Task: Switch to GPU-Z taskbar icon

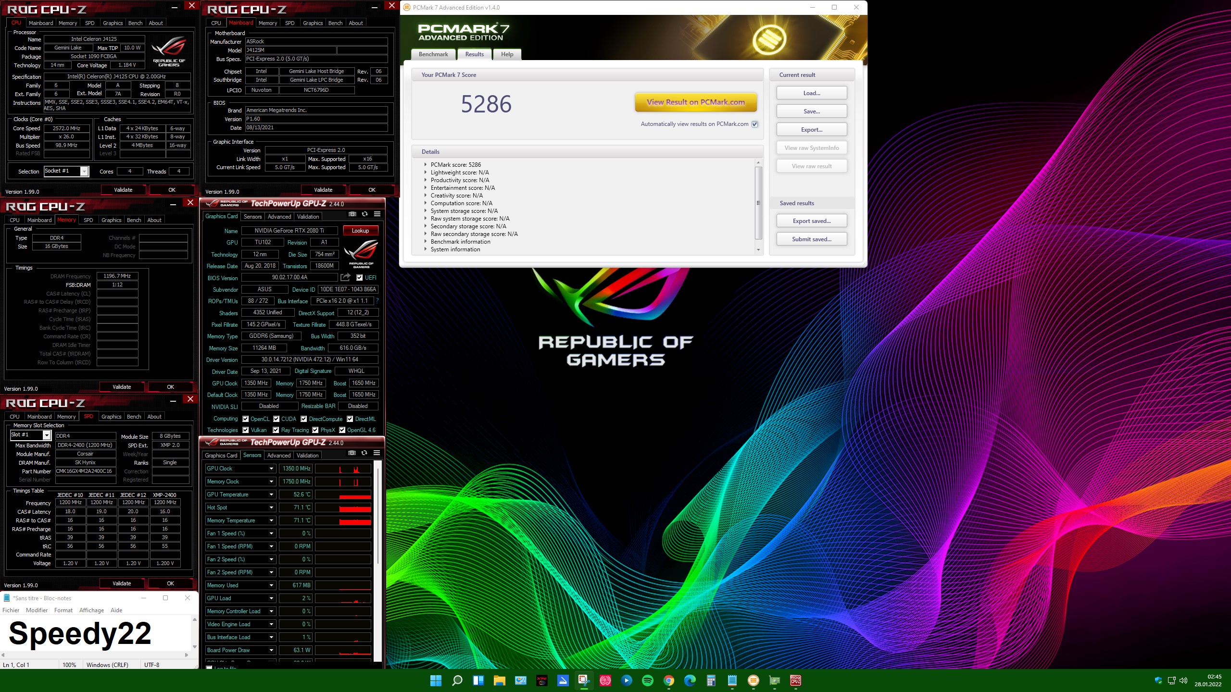Action: click(x=774, y=680)
